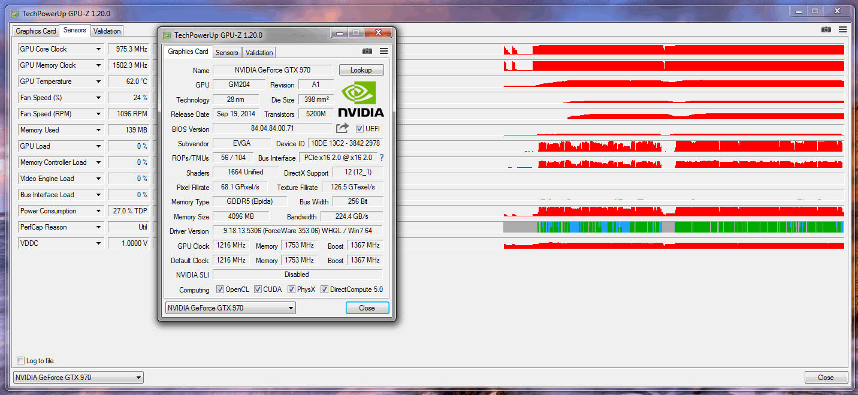Click the PerfCap Reason colored bar graph
The height and width of the screenshot is (395, 858).
(674, 227)
